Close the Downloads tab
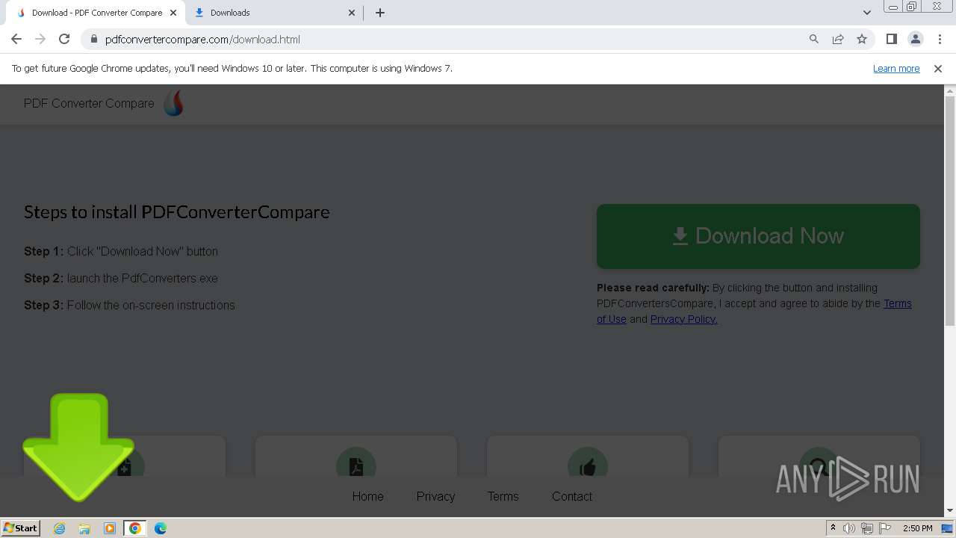This screenshot has width=956, height=538. 353,13
